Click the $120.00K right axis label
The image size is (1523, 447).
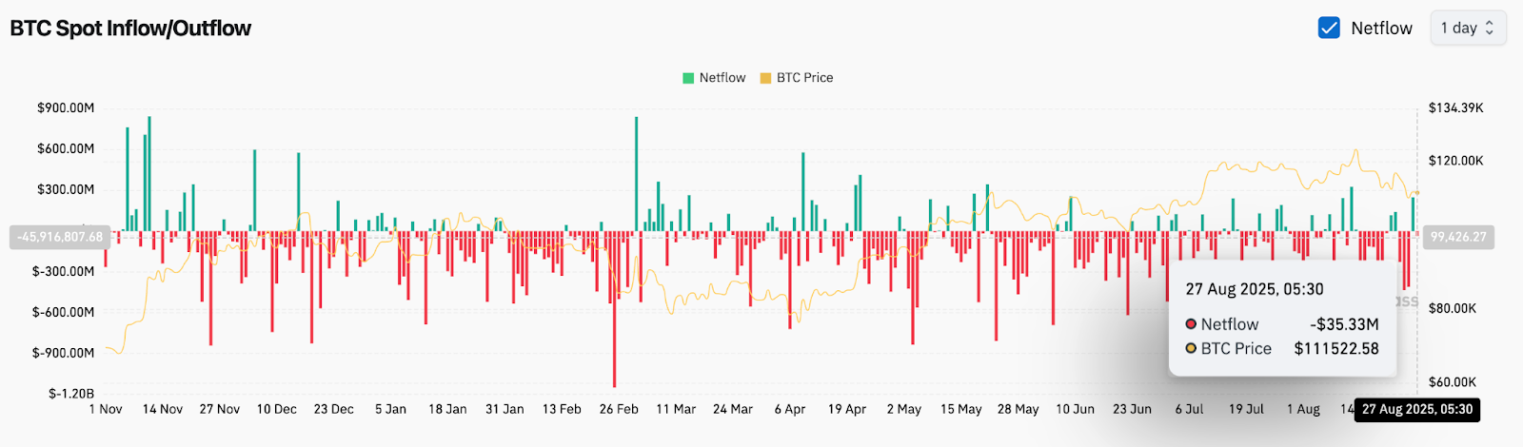coord(1455,161)
